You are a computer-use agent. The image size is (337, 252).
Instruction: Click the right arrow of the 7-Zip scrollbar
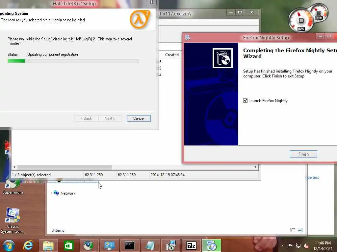coord(255,167)
